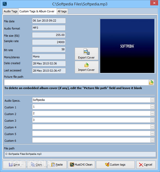Click the File date field
The height and width of the screenshot is (172, 160).
click(x=49, y=21)
